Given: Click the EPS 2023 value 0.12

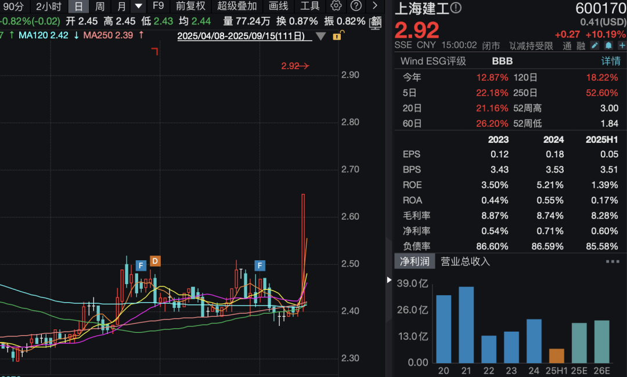Looking at the screenshot, I should [x=499, y=154].
